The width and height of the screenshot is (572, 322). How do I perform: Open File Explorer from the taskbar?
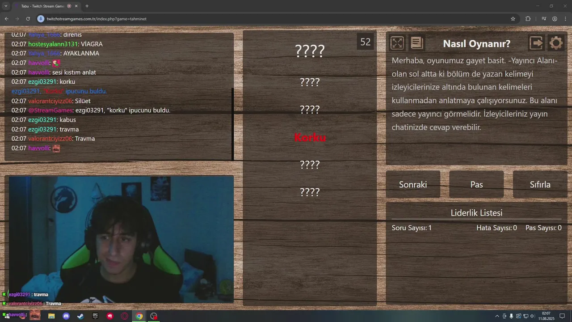tap(51, 316)
